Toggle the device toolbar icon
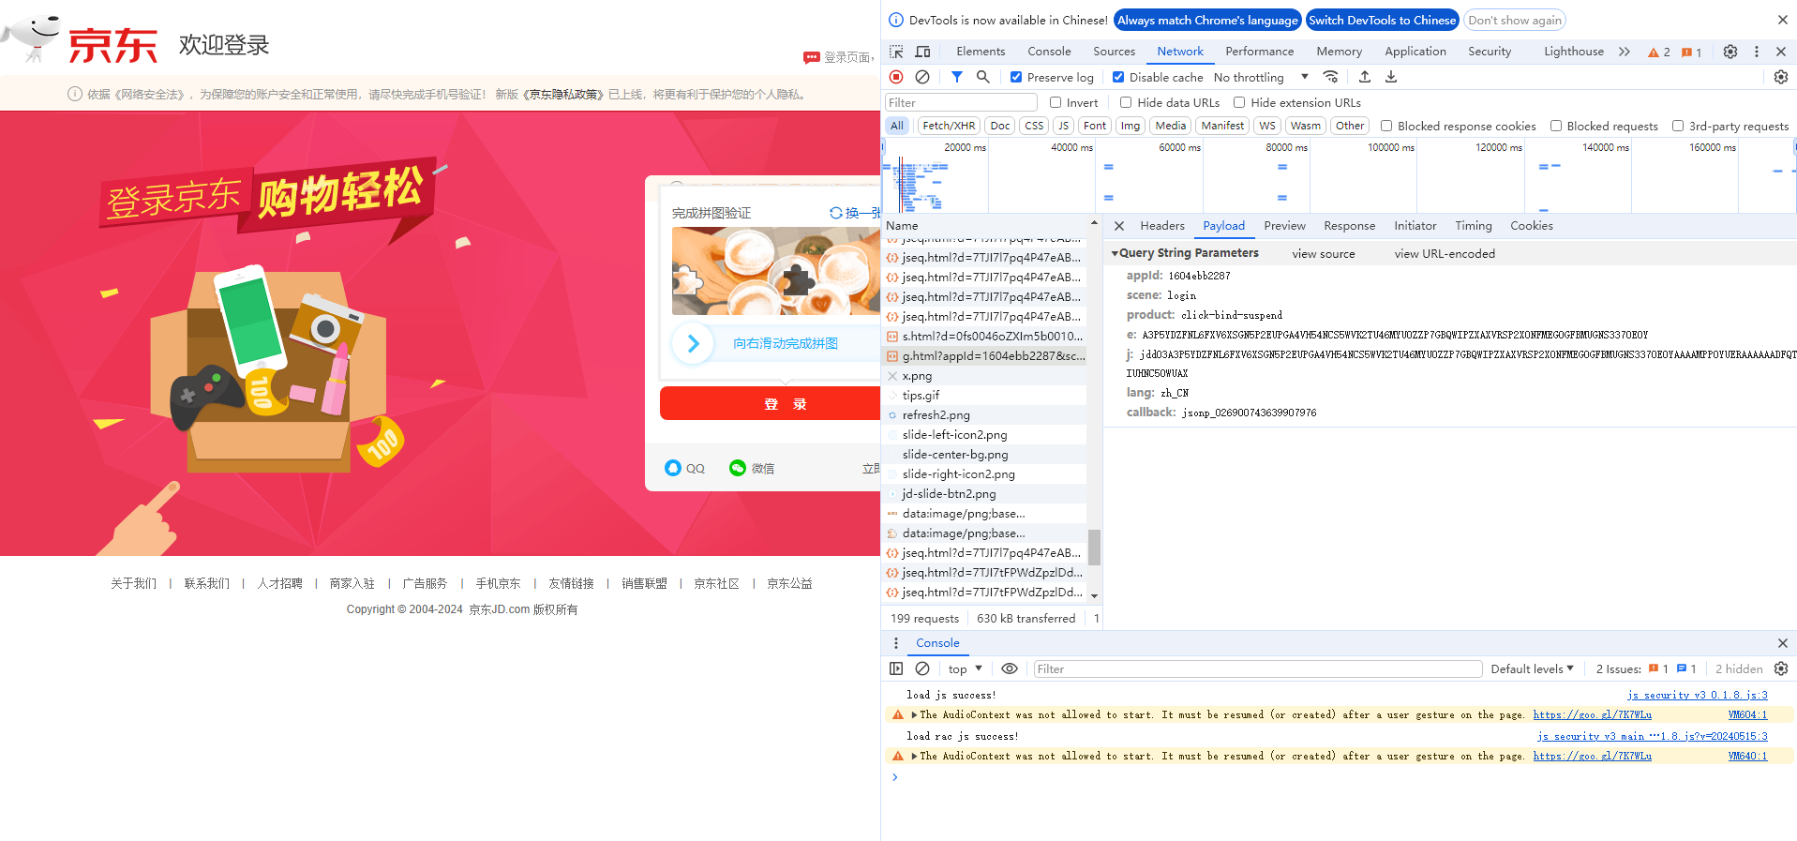The image size is (1797, 841). (922, 52)
